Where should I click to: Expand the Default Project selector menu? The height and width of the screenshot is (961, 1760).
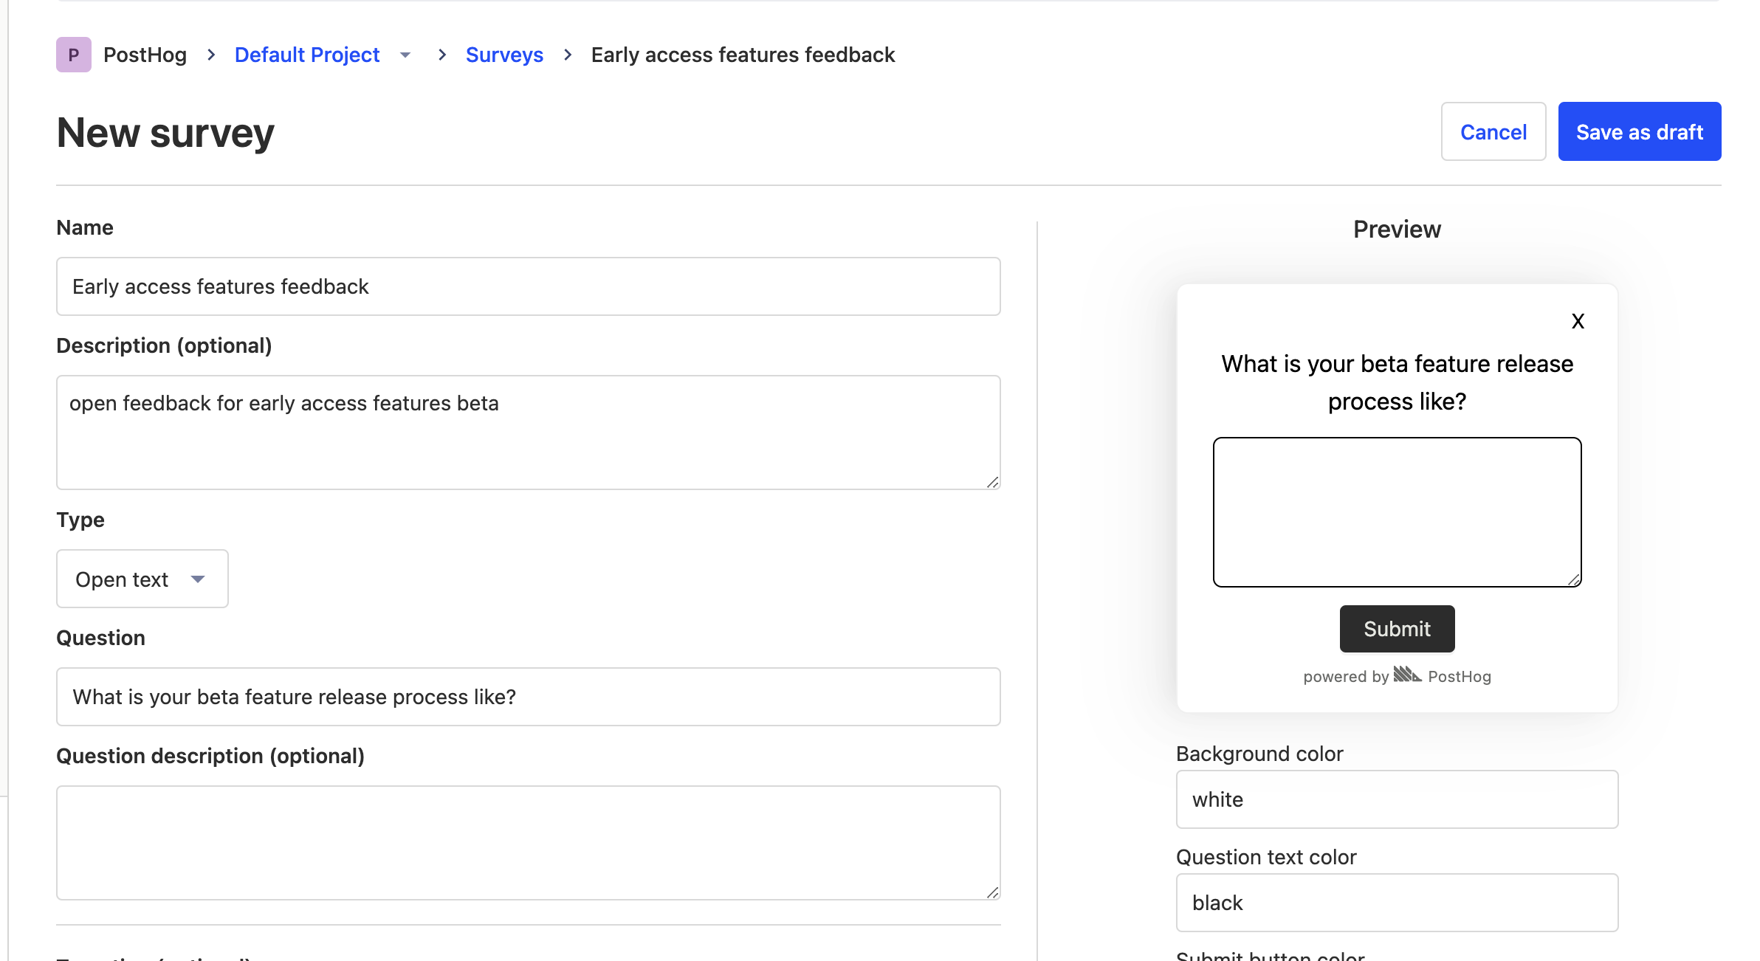(x=408, y=55)
